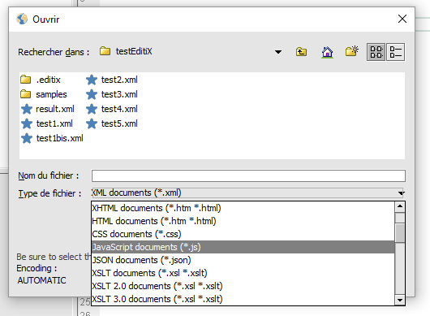Click the file type list scrollbar thumb
The height and width of the screenshot is (316, 430).
pos(400,233)
